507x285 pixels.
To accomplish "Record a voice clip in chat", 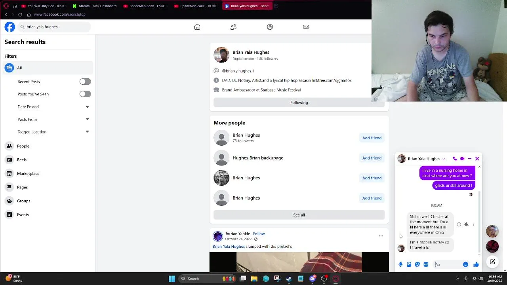I will tap(400, 264).
